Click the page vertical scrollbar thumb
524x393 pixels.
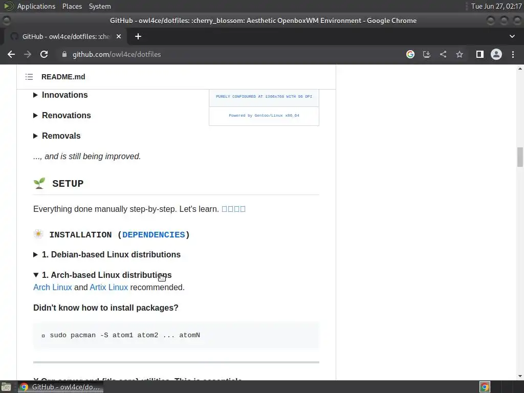(520, 157)
